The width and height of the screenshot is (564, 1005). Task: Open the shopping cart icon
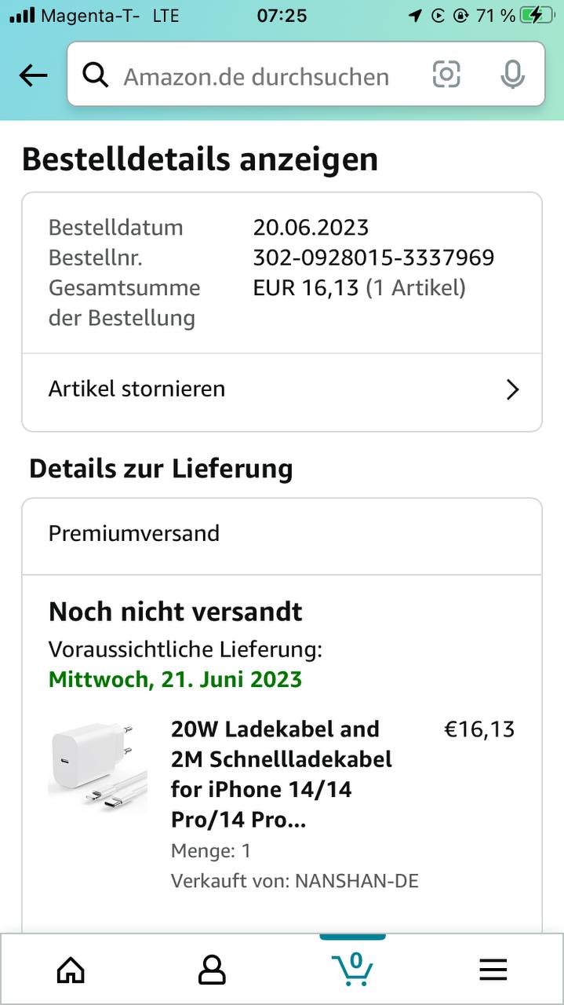click(352, 969)
